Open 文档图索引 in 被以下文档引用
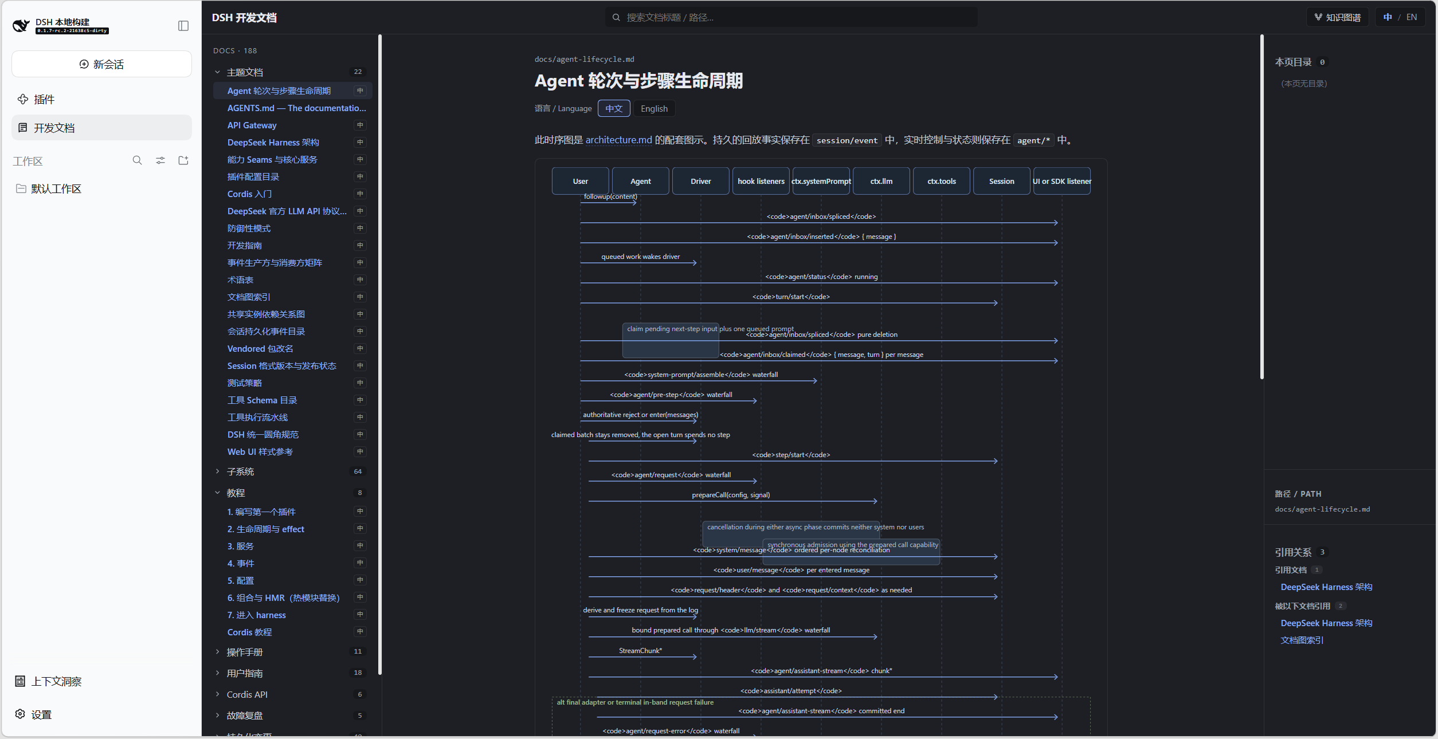 click(x=1302, y=640)
